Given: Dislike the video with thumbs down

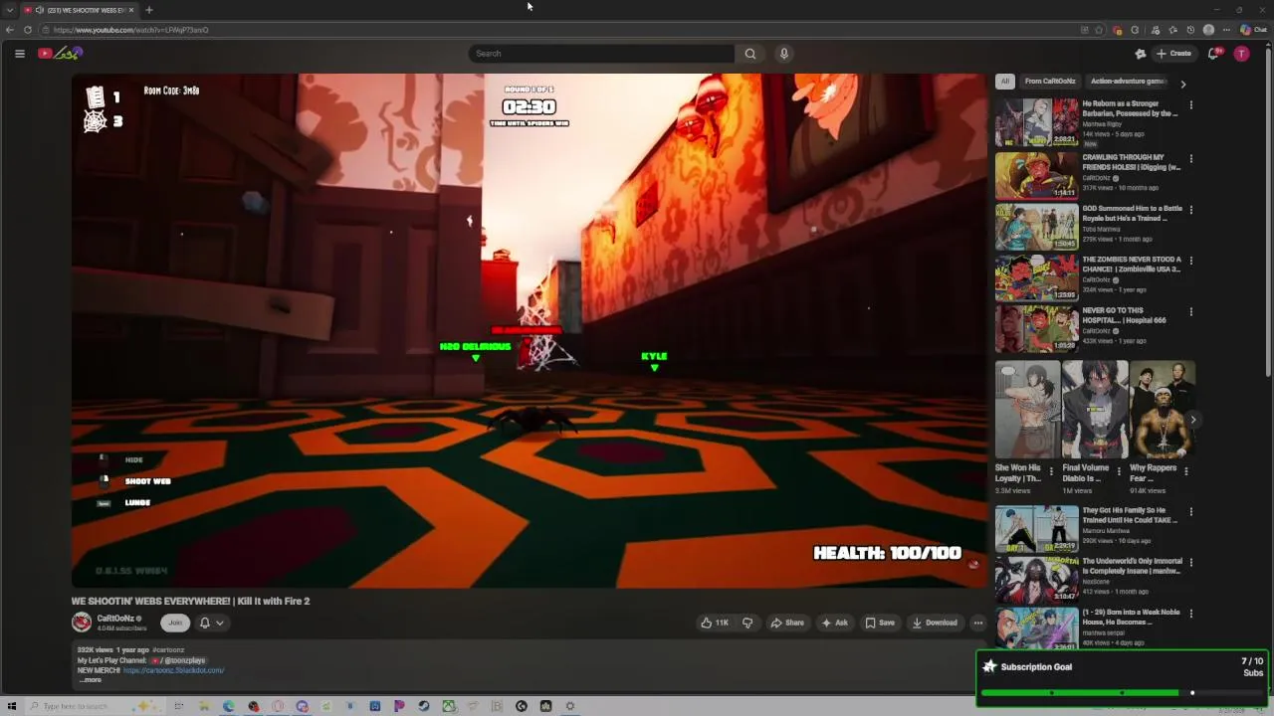Looking at the screenshot, I should [747, 623].
